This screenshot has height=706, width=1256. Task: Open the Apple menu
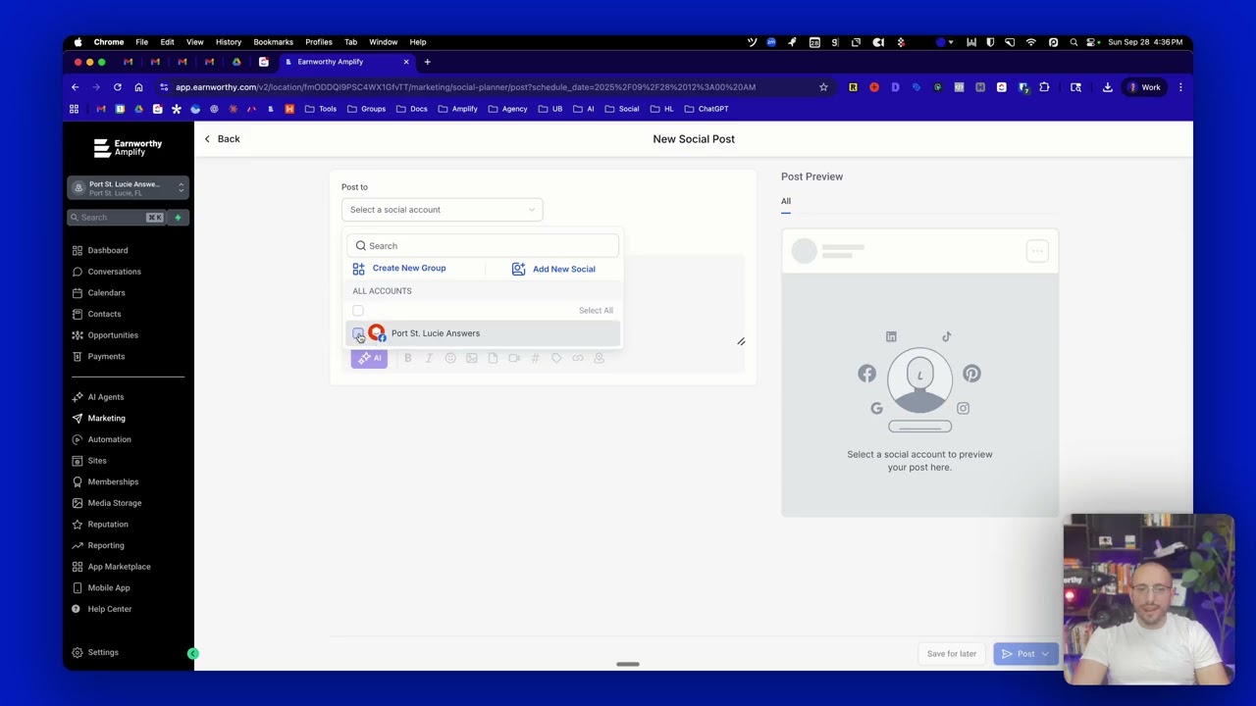coord(78,42)
